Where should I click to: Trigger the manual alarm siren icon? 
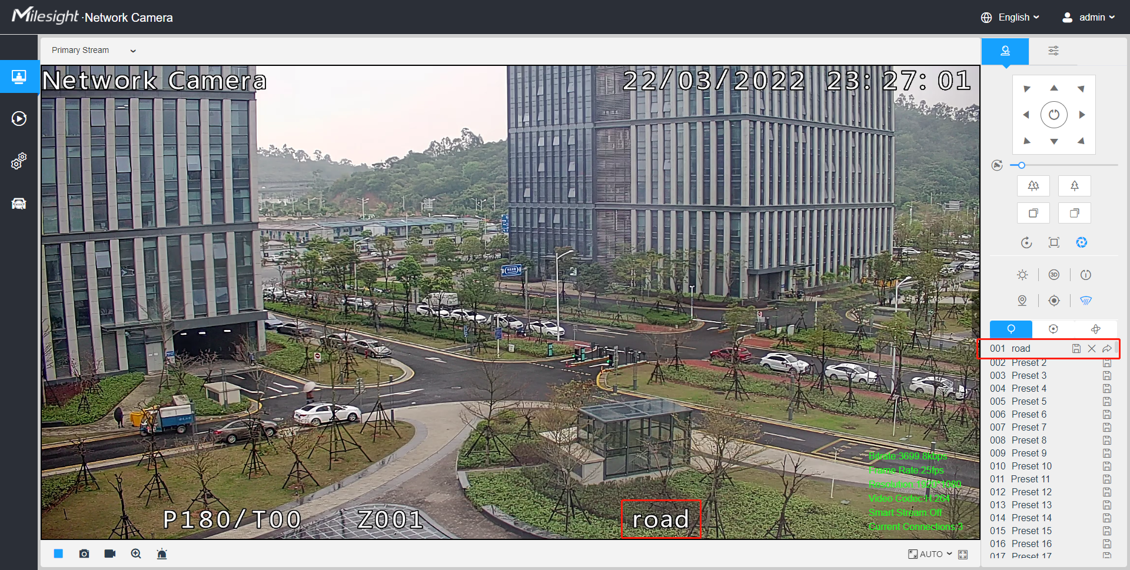tap(162, 554)
